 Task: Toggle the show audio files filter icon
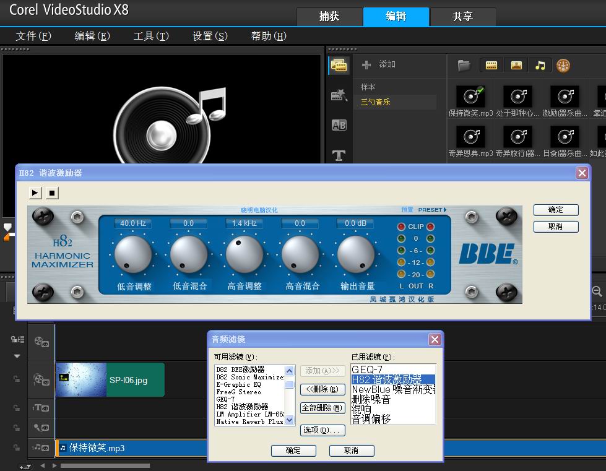coord(540,66)
